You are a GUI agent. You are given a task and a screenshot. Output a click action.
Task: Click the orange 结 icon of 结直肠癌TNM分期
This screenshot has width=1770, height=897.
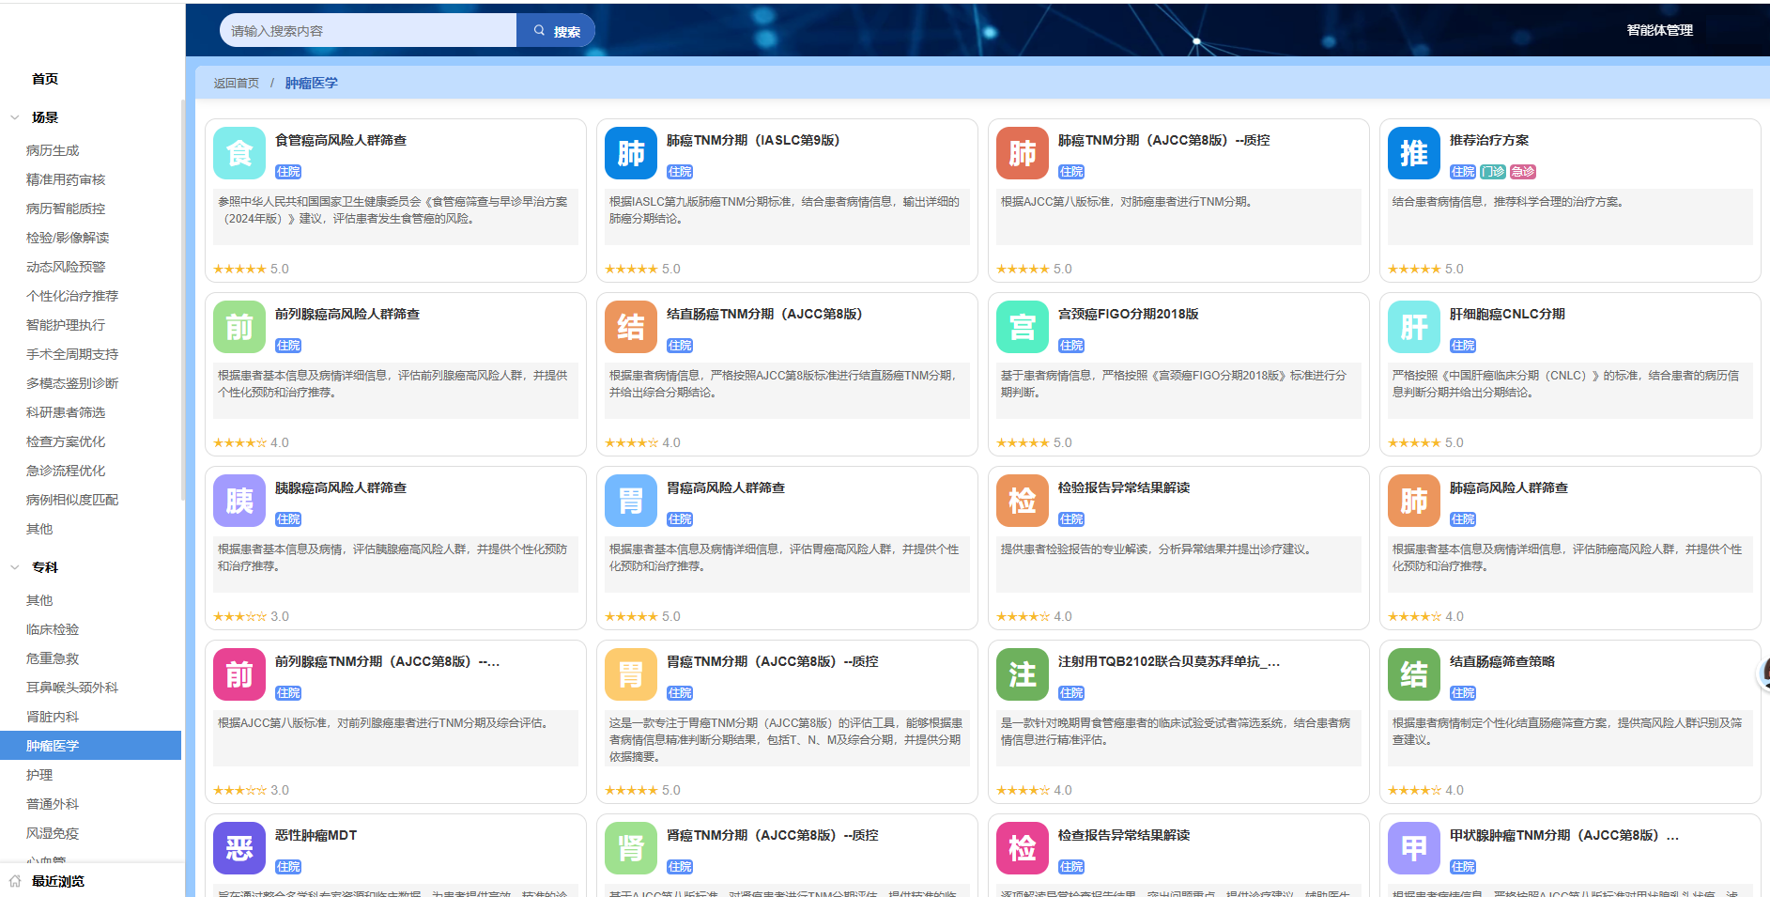tap(631, 327)
